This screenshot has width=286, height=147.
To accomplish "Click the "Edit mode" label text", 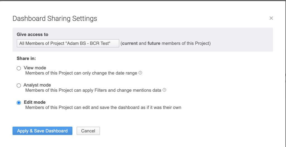I will (35, 102).
